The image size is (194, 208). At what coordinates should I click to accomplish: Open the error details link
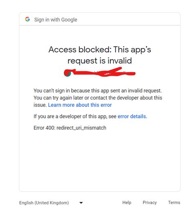[132, 117]
